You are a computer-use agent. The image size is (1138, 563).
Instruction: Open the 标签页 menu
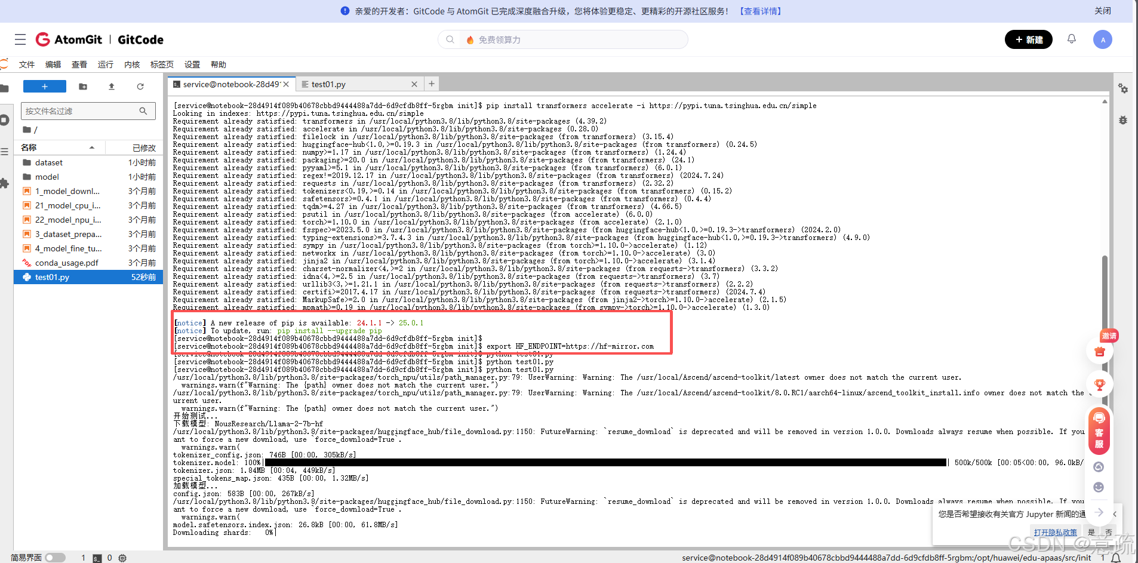click(x=162, y=64)
